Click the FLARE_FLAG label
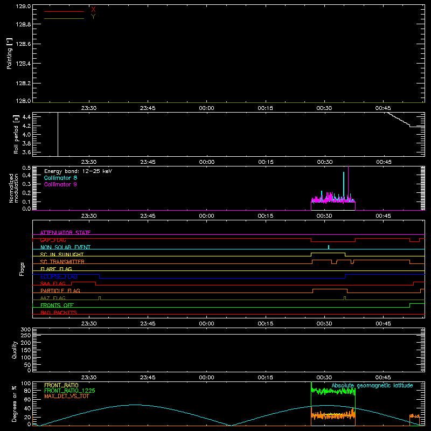431x431 pixels. point(56,269)
